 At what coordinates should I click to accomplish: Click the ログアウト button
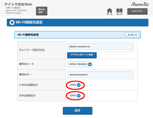pyautogui.click(x=137, y=11)
